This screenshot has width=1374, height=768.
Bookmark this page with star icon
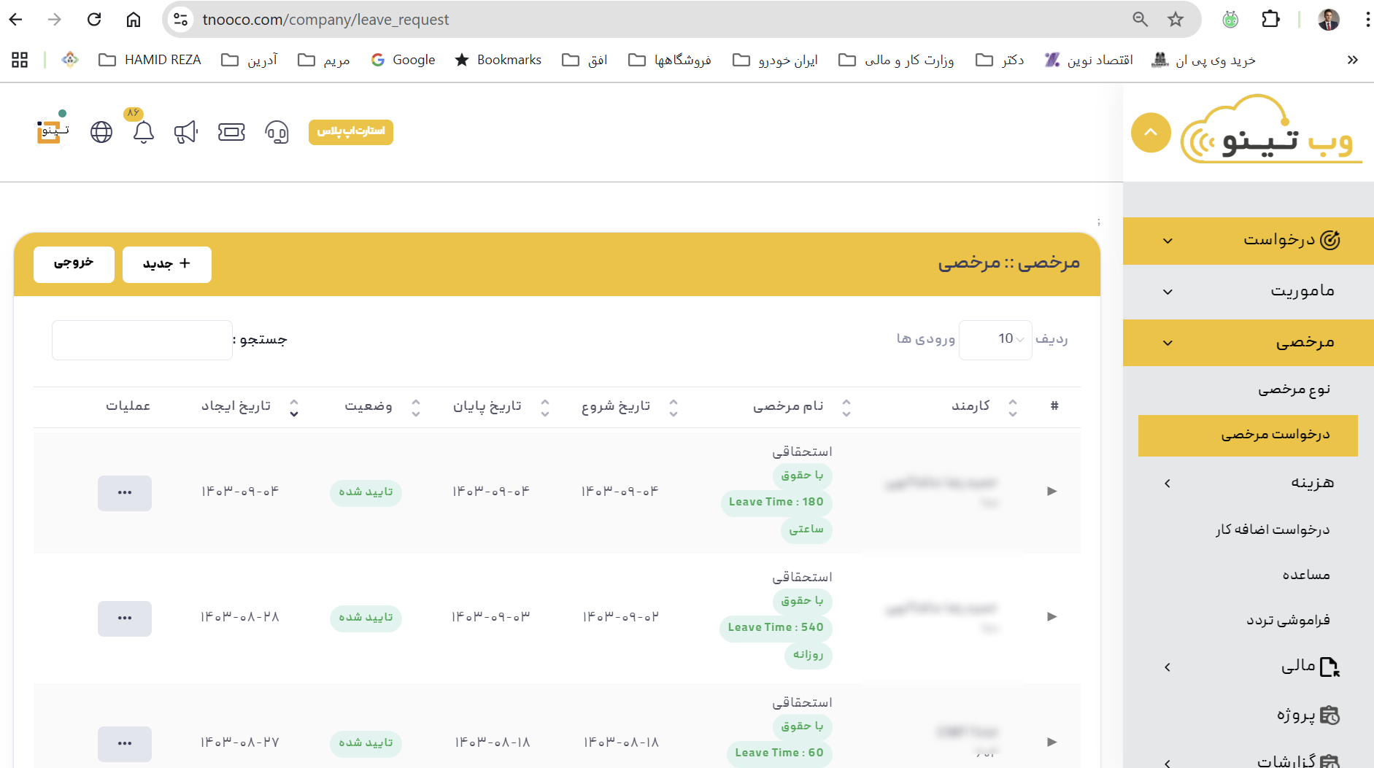tap(1175, 20)
